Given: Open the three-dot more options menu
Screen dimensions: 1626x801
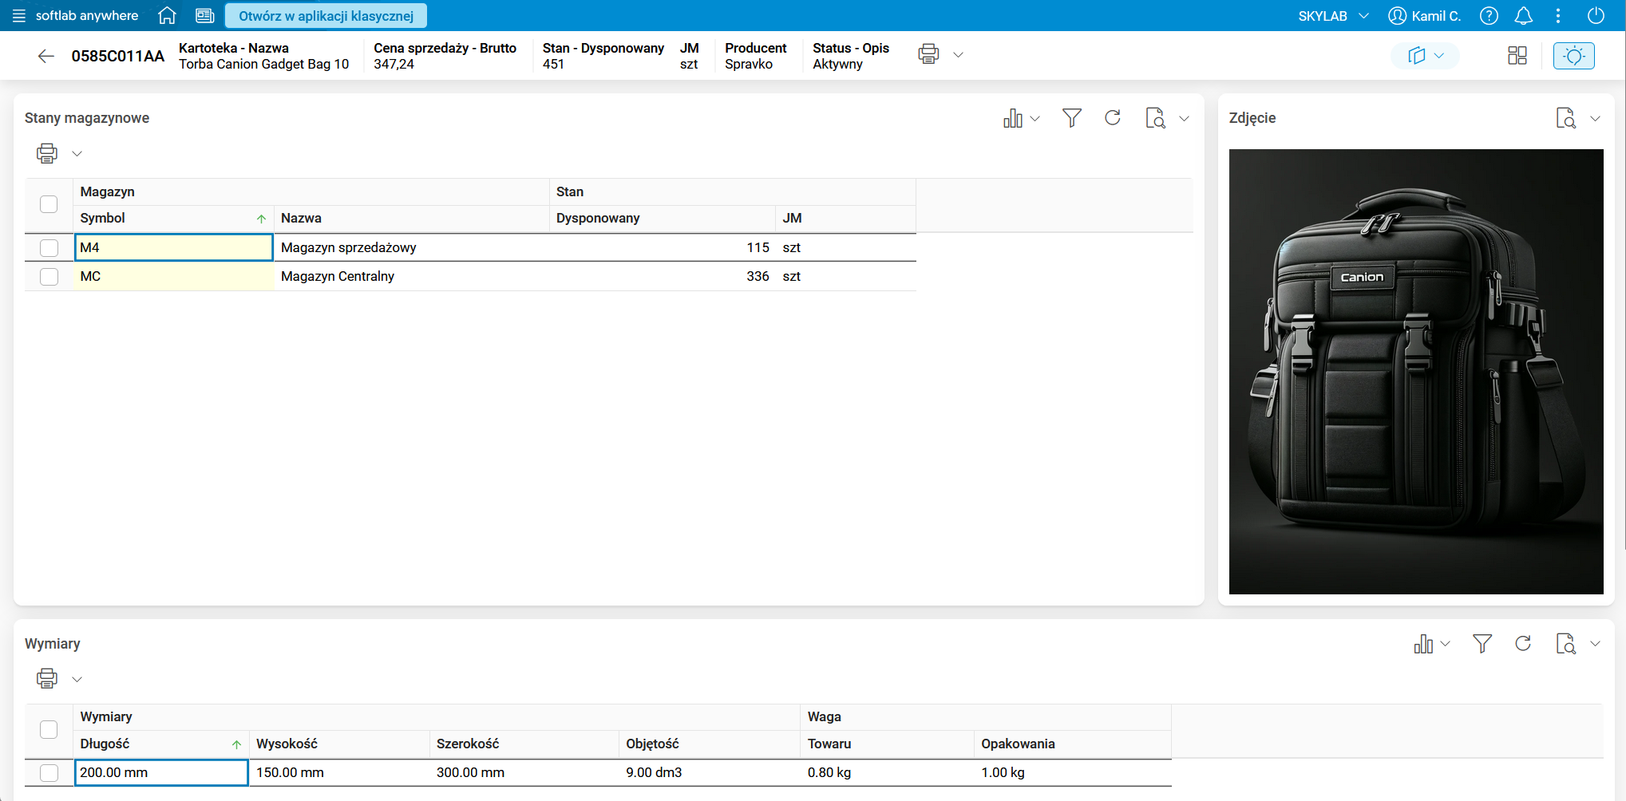Looking at the screenshot, I should (1558, 16).
